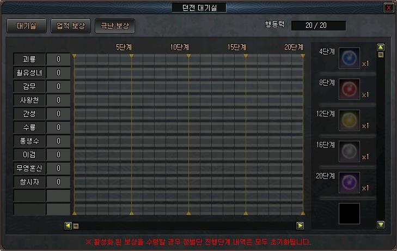Click the 행동력 20 / 20 field

coord(319,26)
